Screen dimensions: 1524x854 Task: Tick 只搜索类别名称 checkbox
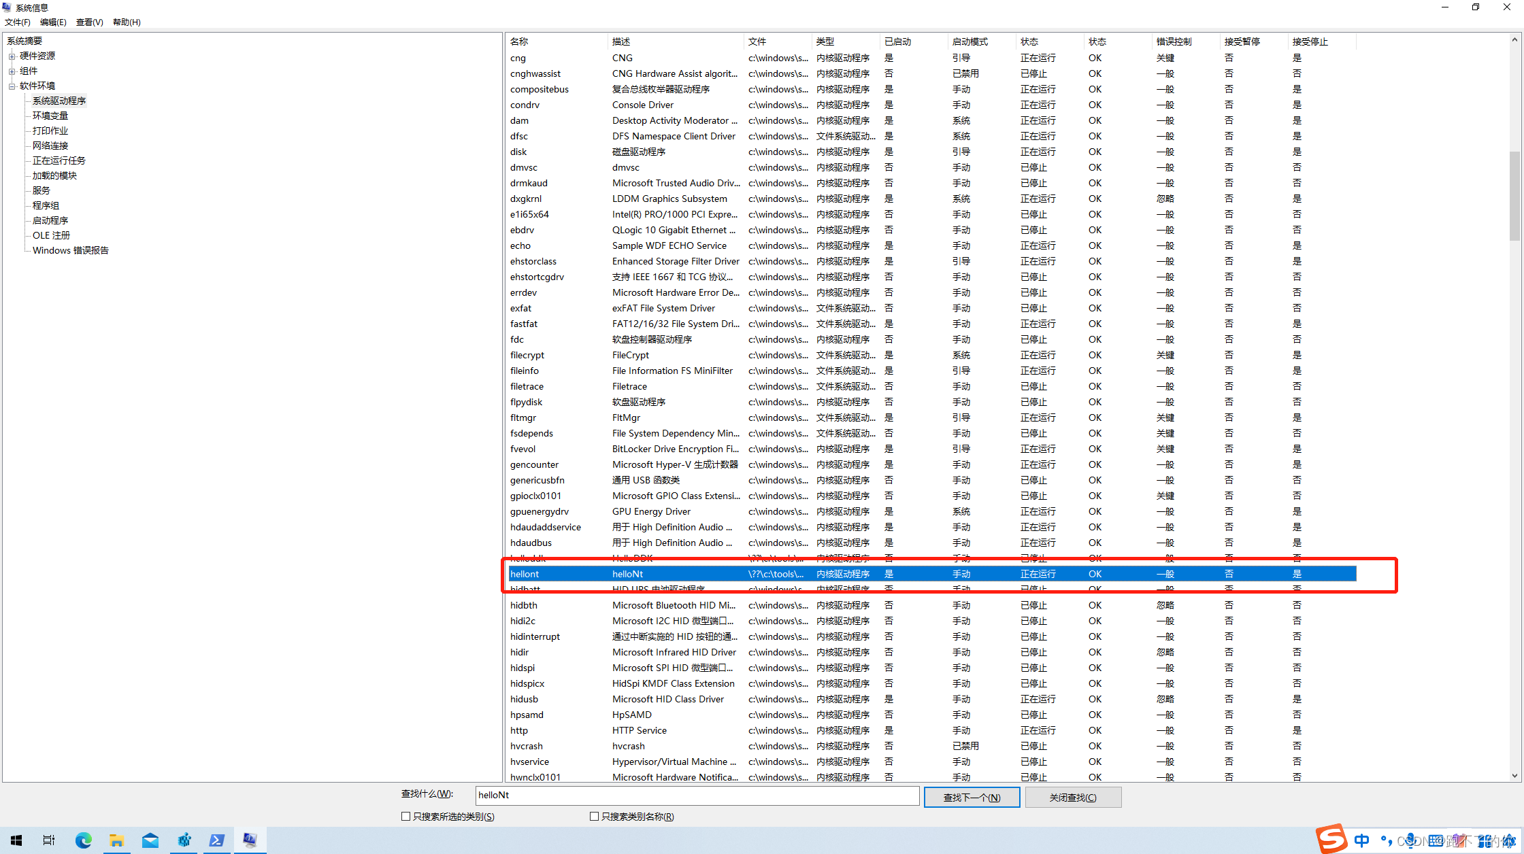[595, 817]
